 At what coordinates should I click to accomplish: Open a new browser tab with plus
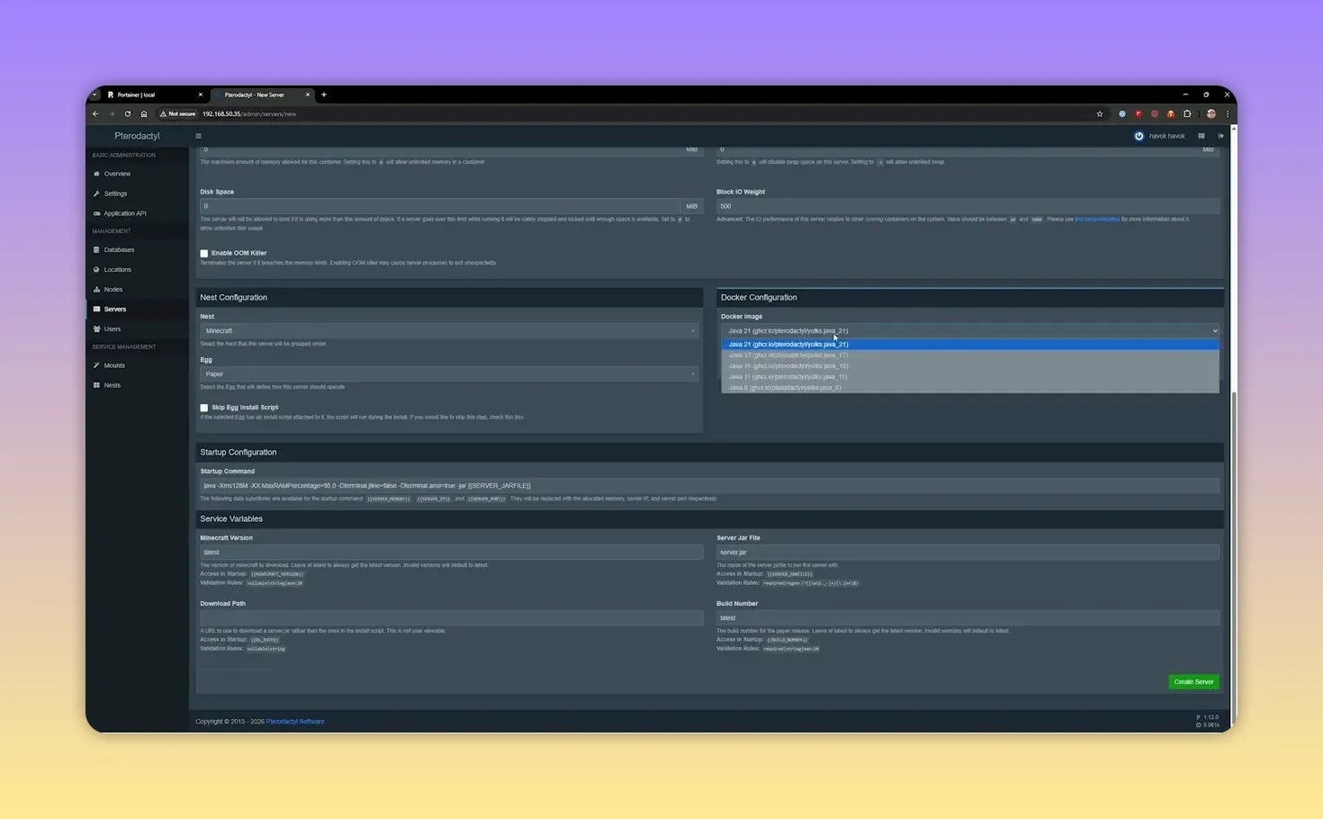point(324,94)
